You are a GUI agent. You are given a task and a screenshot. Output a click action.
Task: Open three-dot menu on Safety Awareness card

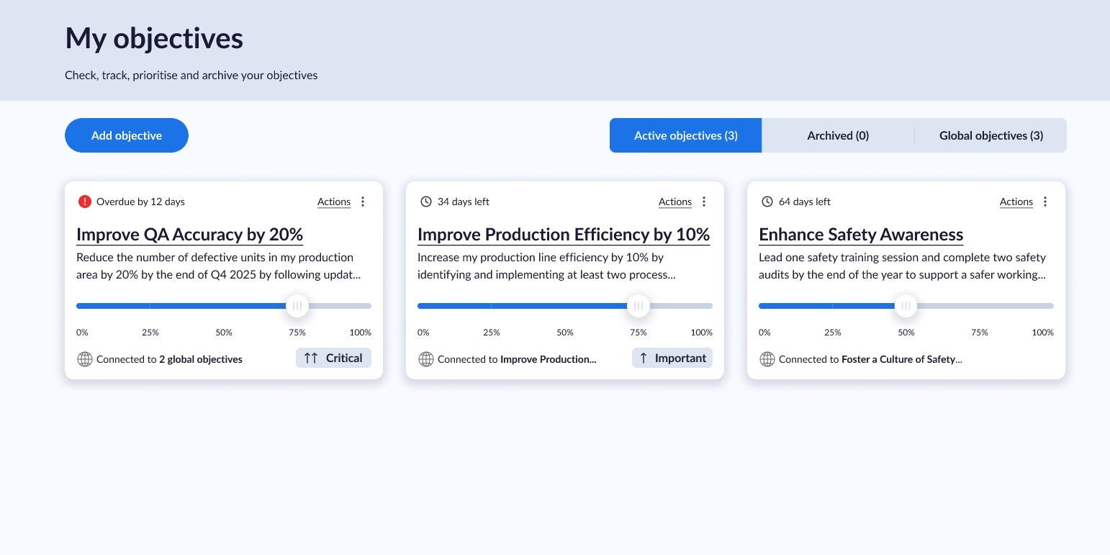(1045, 202)
